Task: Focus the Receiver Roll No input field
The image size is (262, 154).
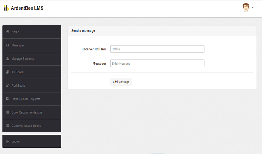Action: pyautogui.click(x=157, y=49)
